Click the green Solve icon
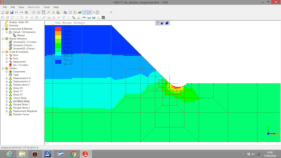The image size is (281, 158). 26,12
